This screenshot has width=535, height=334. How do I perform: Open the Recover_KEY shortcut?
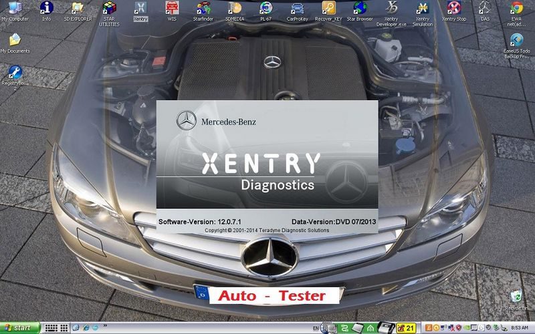click(328, 11)
